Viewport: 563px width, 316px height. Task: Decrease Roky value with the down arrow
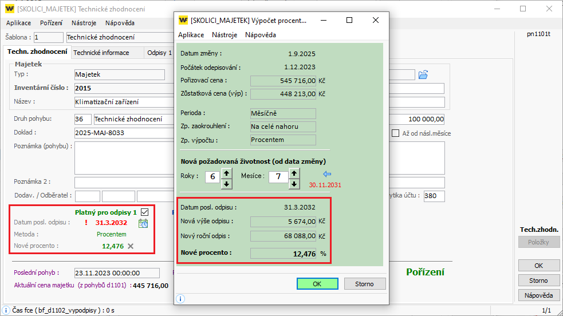point(227,183)
